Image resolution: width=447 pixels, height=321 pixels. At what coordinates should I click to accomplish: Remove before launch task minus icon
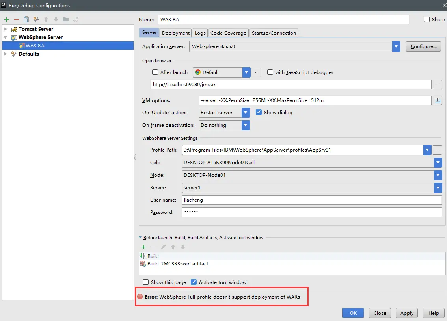tap(153, 247)
